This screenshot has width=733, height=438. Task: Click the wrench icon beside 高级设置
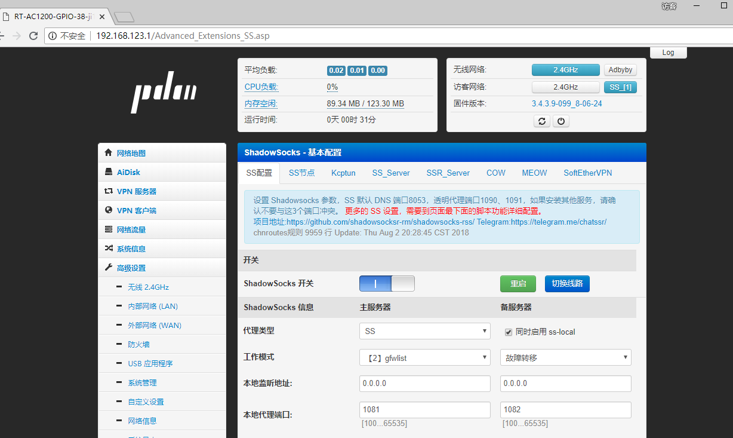tap(108, 267)
